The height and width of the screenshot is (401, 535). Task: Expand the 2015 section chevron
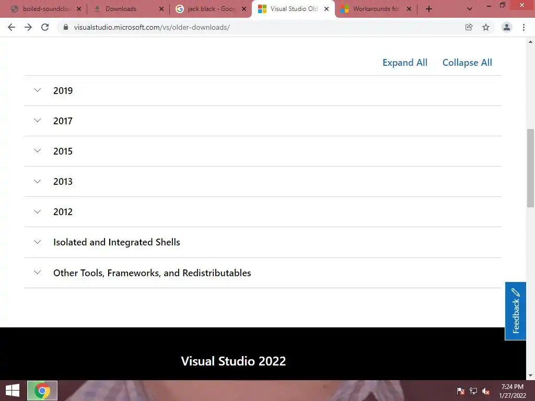[x=38, y=151]
